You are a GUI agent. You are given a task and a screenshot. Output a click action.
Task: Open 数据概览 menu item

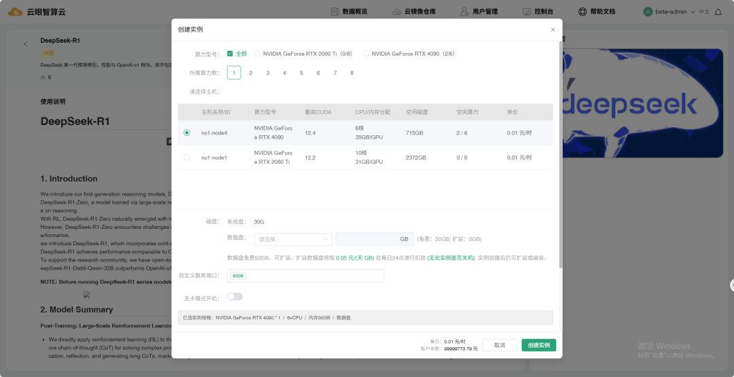pyautogui.click(x=355, y=12)
